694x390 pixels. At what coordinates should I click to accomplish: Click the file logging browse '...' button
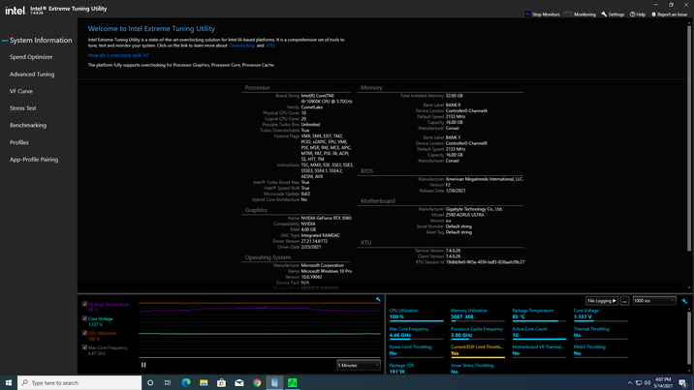coord(624,301)
